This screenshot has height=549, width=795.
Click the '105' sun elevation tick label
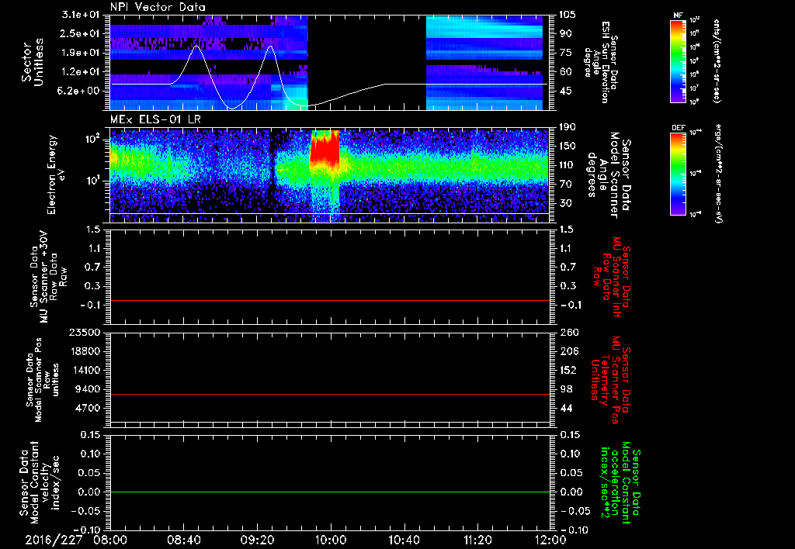tap(568, 15)
